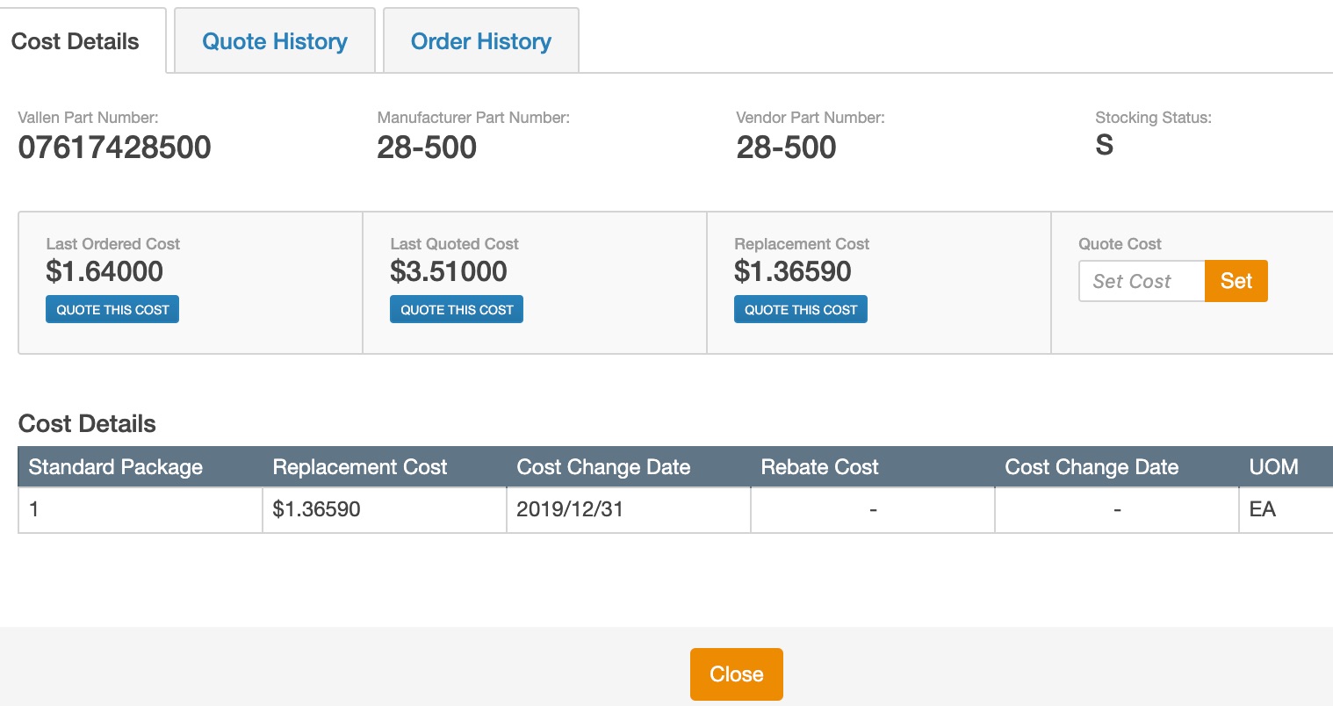Close the cost details dialog
Screen dimensions: 1333x706
(x=736, y=674)
